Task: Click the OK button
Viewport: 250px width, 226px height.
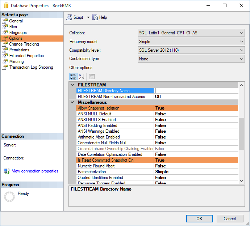Action: (x=200, y=218)
